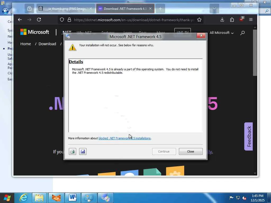Click the muted volume tray icon

[244, 198]
